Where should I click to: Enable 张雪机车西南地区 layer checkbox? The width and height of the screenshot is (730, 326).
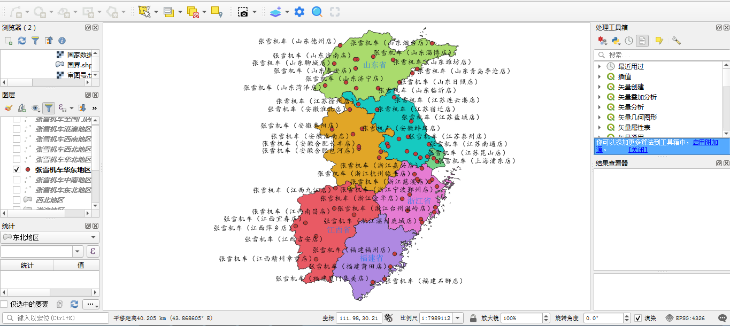[x=17, y=139]
